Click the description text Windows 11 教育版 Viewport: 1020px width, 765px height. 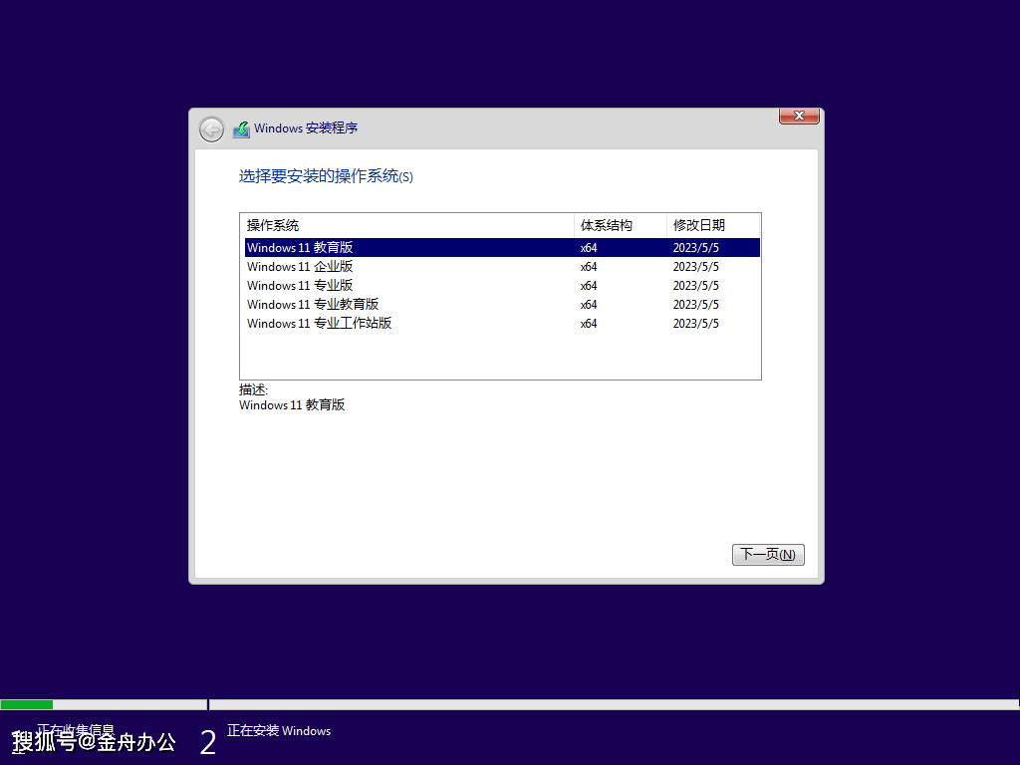point(292,405)
